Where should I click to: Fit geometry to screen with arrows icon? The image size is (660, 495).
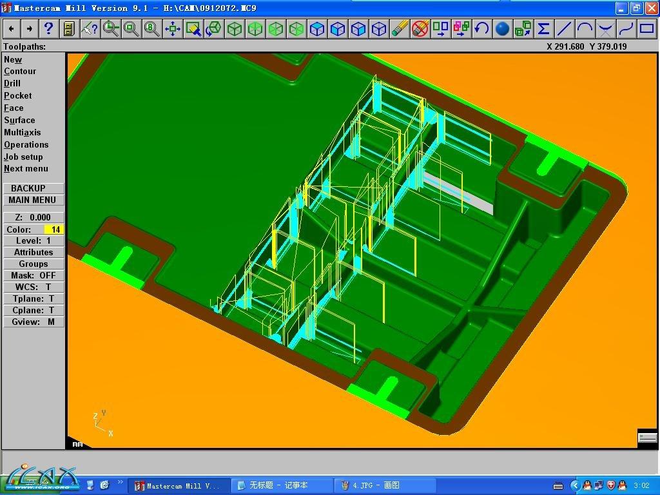tap(172, 29)
